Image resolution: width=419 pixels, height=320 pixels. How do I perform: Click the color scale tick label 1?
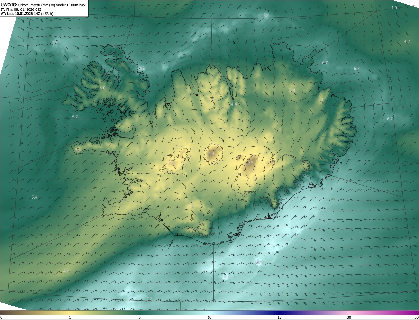click(70, 317)
